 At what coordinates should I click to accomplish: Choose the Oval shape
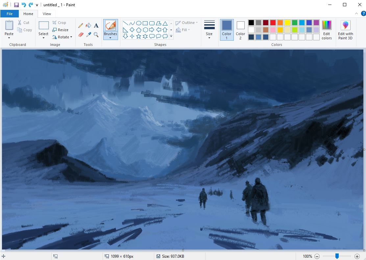click(x=139, y=23)
